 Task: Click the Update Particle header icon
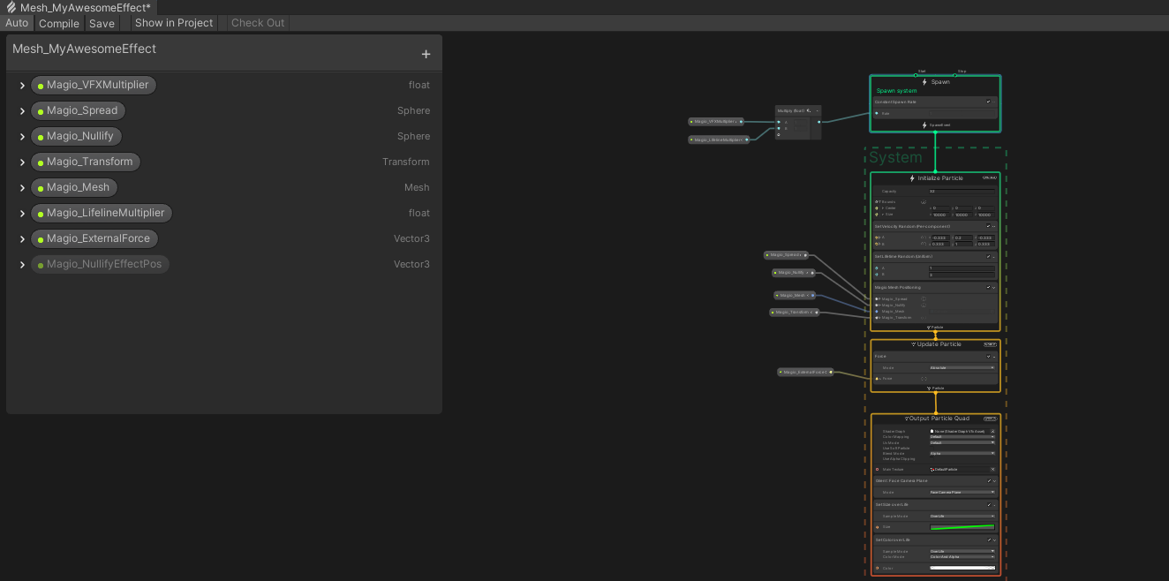[x=913, y=344]
